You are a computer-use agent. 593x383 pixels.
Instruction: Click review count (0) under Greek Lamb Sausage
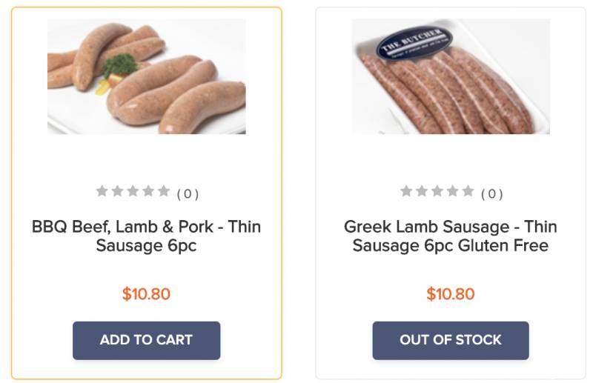pyautogui.click(x=492, y=194)
